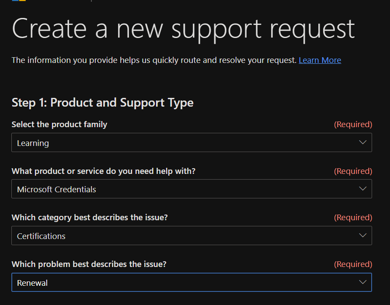Click the "What product or service" question label
This screenshot has width=390, height=305.
point(104,171)
